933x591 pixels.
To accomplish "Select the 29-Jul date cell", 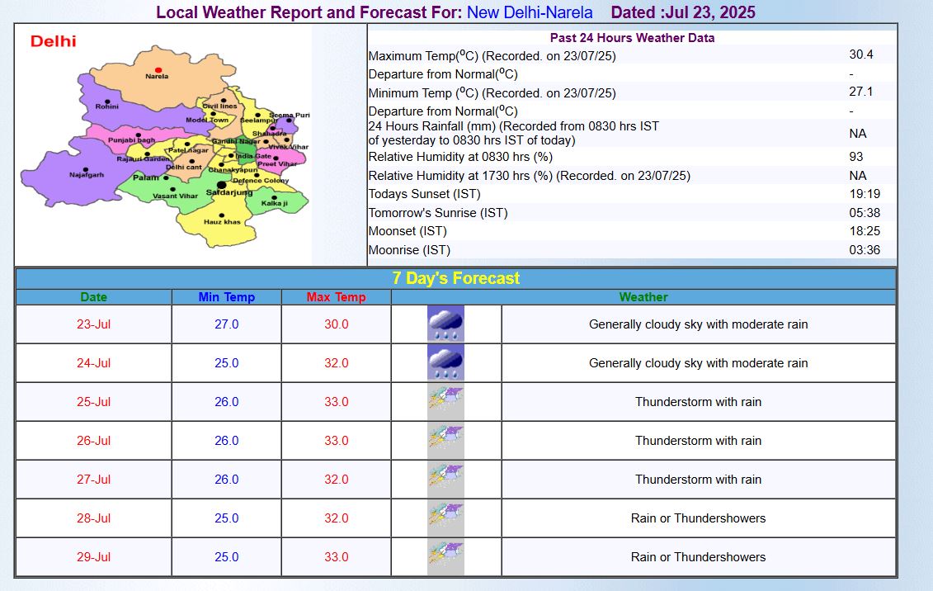I will [93, 557].
